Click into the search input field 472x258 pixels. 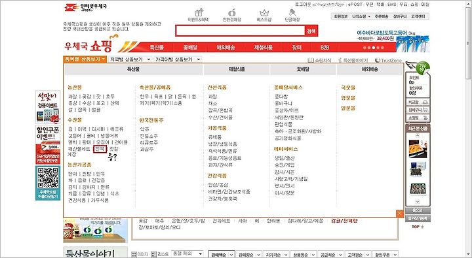[x=240, y=31]
